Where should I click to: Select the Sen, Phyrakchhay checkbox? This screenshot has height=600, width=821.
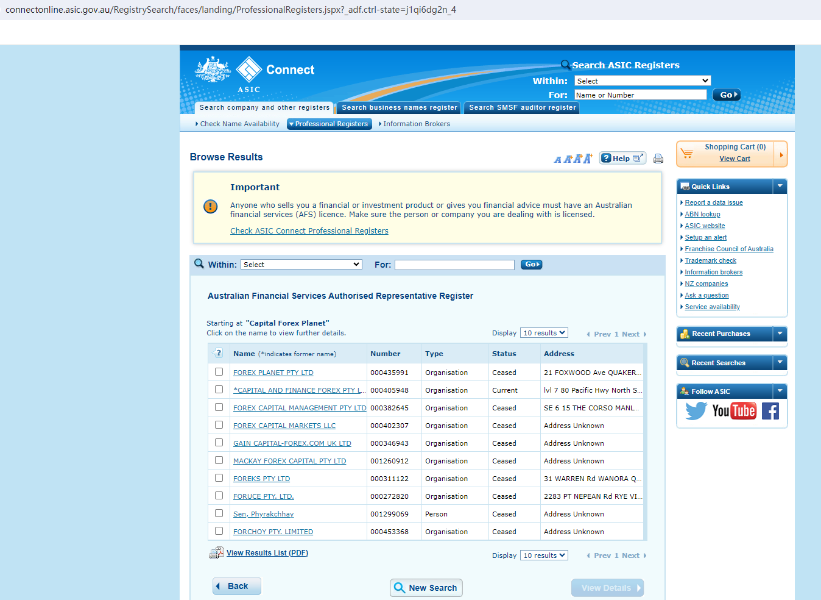tap(219, 513)
